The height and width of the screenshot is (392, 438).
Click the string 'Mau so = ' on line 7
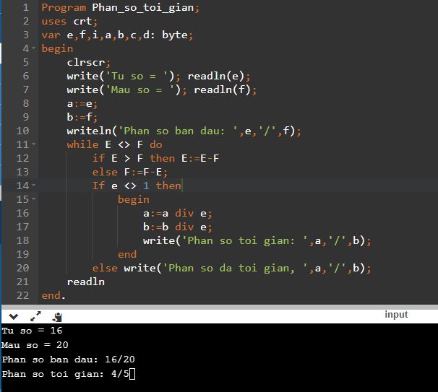pyautogui.click(x=140, y=90)
